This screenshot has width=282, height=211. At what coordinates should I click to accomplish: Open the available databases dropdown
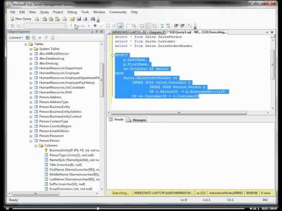tap(64, 26)
